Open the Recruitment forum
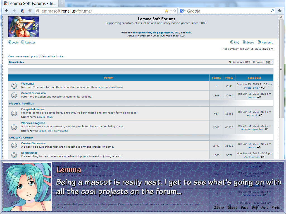 [29, 153]
